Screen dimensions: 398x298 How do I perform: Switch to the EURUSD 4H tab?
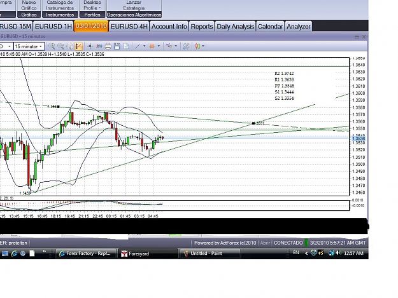click(x=129, y=27)
